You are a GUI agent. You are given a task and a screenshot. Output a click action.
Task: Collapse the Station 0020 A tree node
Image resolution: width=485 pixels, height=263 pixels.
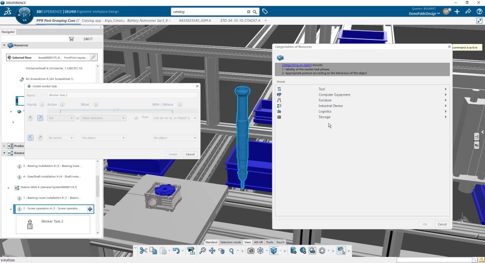9,188
